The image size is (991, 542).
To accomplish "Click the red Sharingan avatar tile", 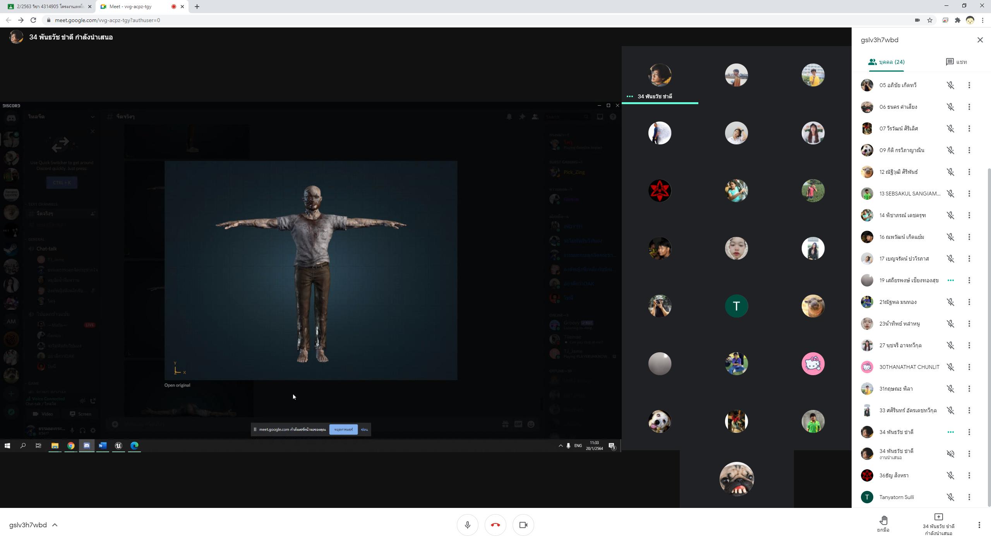I will point(660,190).
